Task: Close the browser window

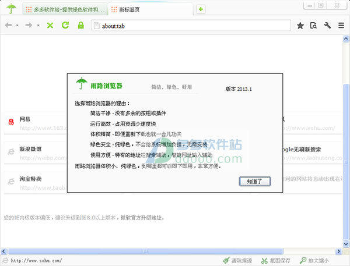Action: point(337,5)
